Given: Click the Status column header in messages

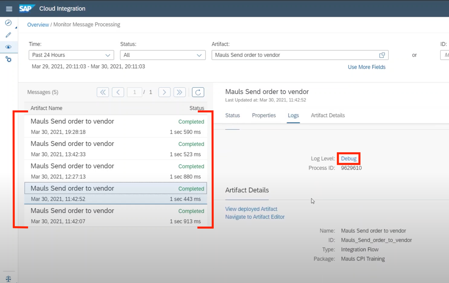Looking at the screenshot, I should [x=197, y=108].
